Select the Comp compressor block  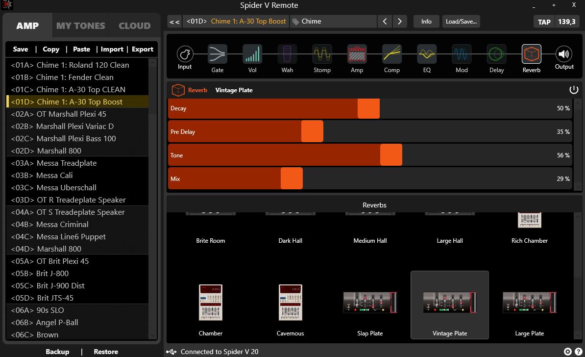click(x=392, y=54)
